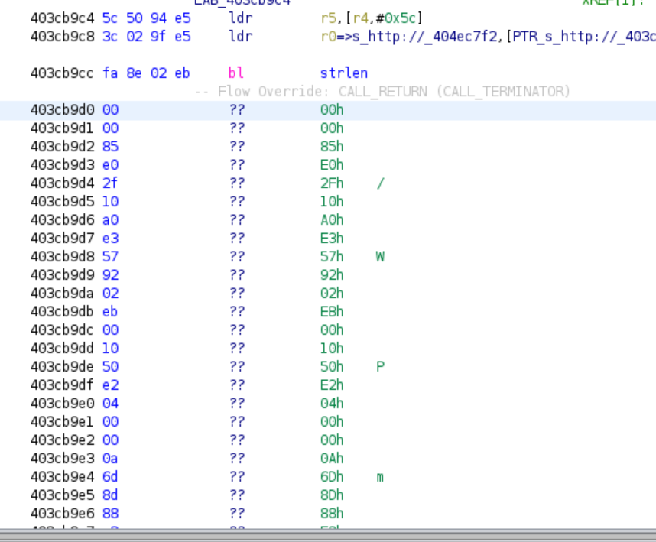This screenshot has height=542, width=656.
Task: Click the 0Ah value at 403cb9e3
Action: point(332,459)
